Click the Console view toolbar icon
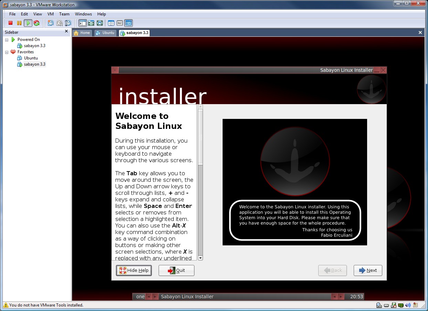The width and height of the screenshot is (428, 311). (x=128, y=23)
